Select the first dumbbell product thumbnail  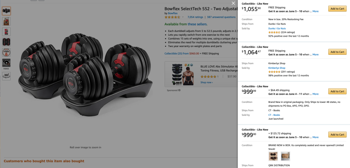click(6, 11)
